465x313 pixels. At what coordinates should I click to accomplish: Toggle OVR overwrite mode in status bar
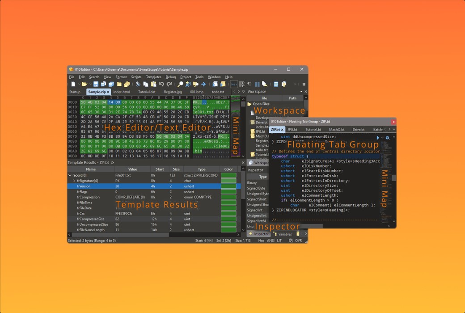[x=298, y=241]
